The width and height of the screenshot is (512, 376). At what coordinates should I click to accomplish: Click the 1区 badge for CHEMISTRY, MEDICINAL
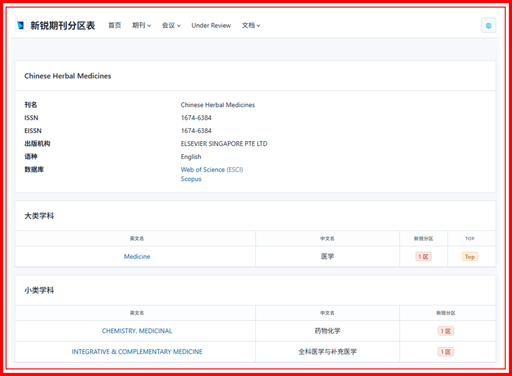(x=446, y=331)
